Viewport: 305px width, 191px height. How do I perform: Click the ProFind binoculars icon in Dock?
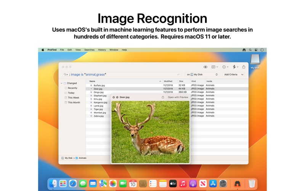pos(237,184)
